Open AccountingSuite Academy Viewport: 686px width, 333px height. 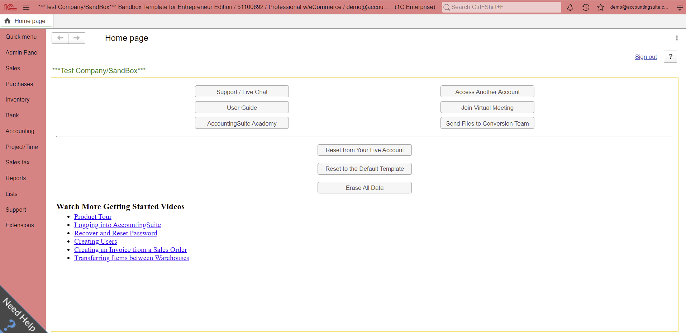point(242,123)
